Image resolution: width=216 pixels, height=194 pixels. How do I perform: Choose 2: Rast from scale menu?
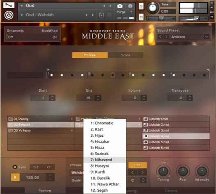pyautogui.click(x=105, y=129)
